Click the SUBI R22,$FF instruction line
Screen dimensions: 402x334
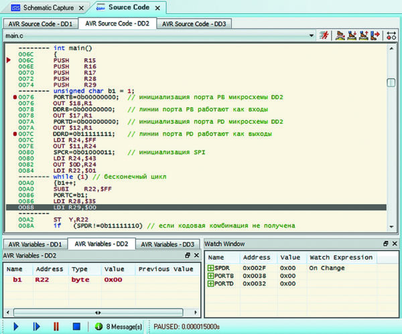pyautogui.click(x=82, y=189)
